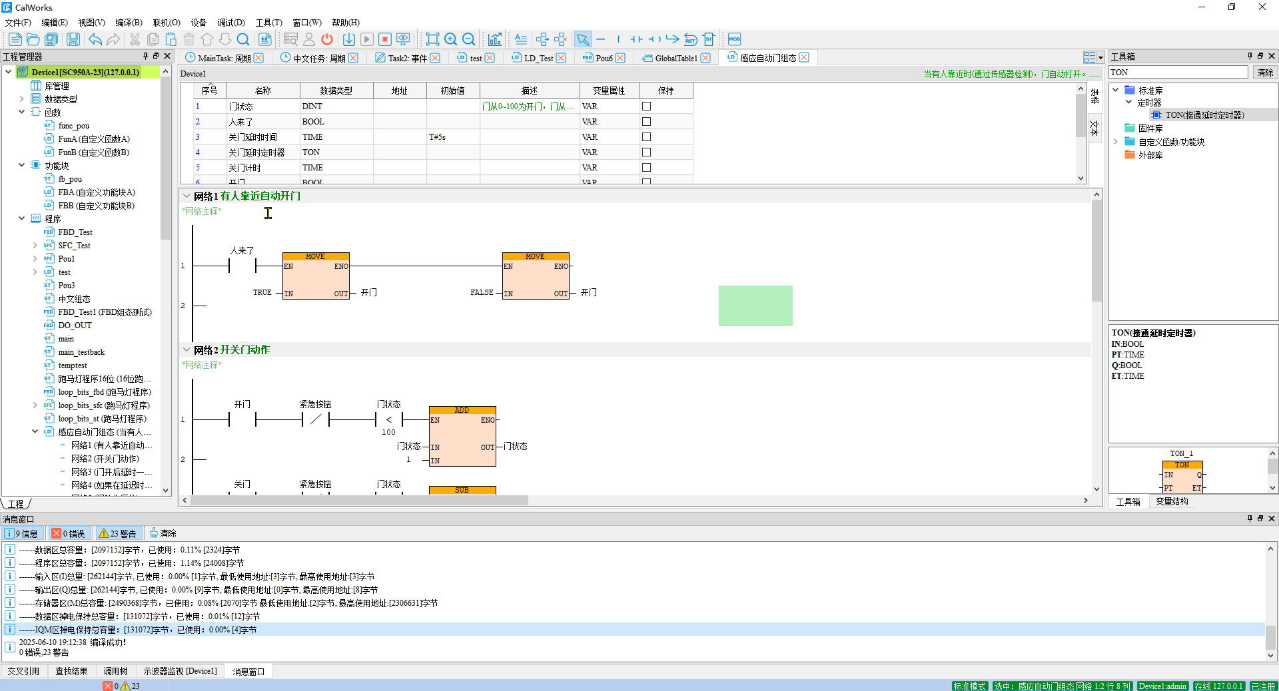The width and height of the screenshot is (1279, 691).
Task: Expand the 数据类型 tree node
Action: click(x=22, y=99)
